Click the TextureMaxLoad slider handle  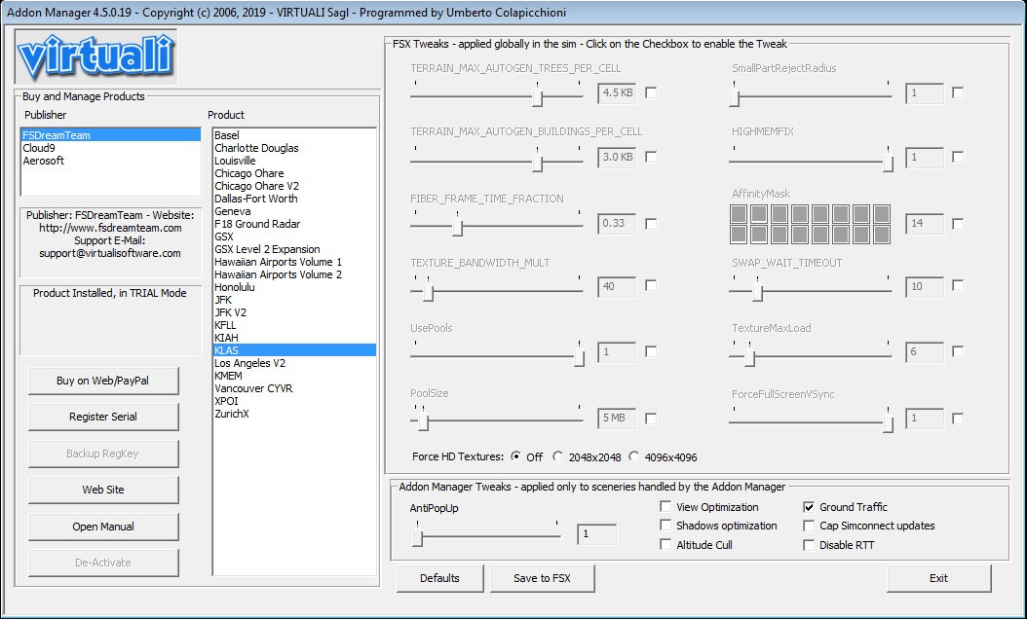[750, 356]
